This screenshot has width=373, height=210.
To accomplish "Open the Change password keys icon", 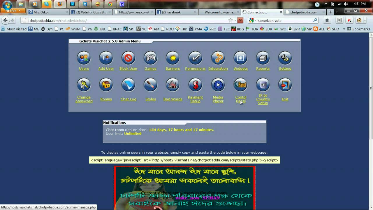I will point(84,85).
